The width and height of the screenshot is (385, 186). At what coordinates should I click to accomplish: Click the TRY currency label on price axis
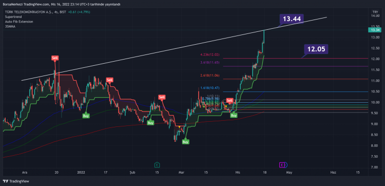375,12
